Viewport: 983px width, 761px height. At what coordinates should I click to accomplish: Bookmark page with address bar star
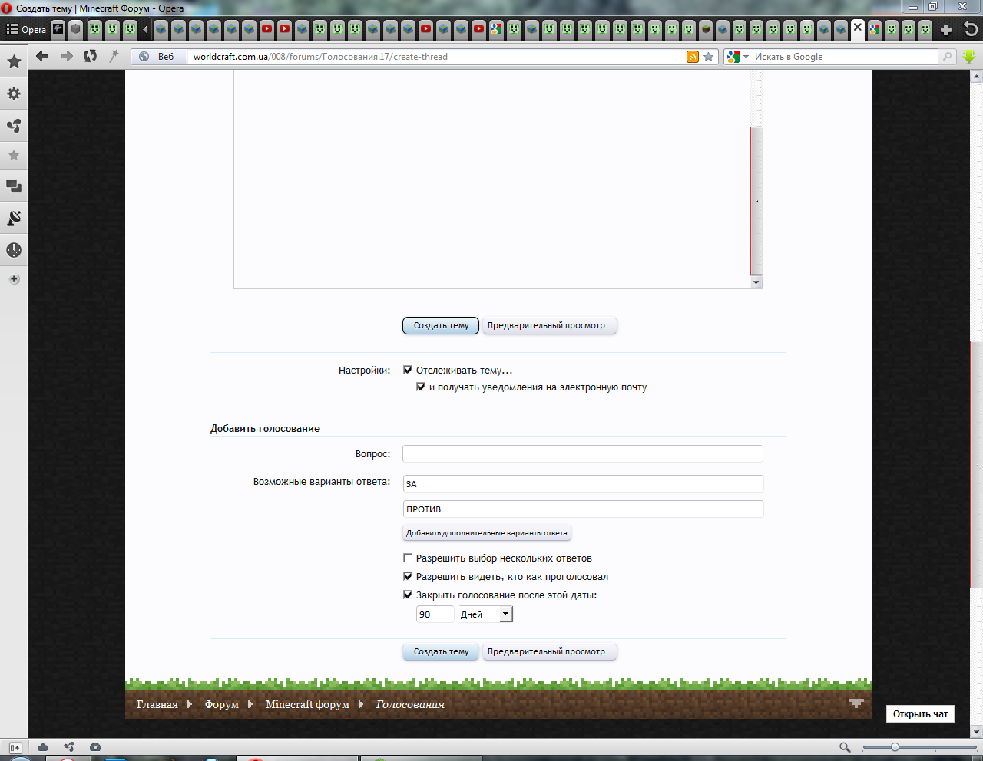click(709, 57)
